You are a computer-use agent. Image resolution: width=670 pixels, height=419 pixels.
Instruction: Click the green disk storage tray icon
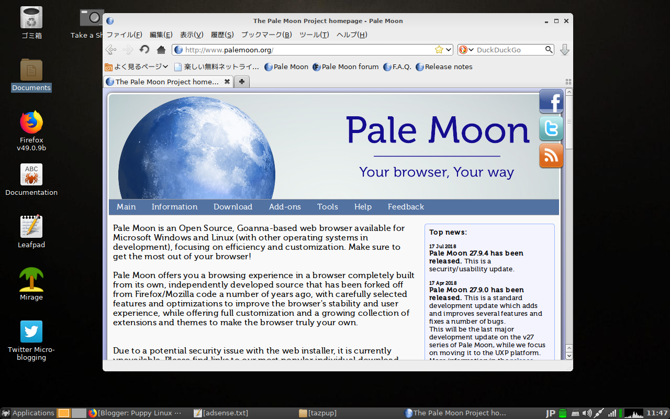[x=563, y=413]
